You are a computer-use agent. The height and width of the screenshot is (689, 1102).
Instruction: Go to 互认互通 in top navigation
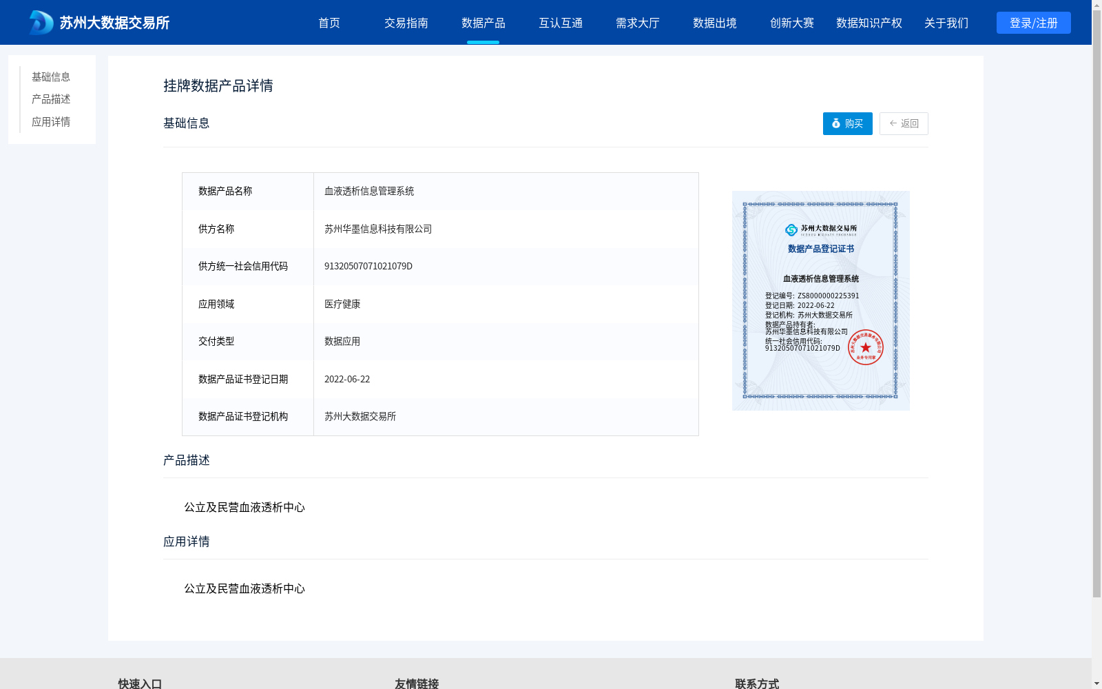[x=561, y=23]
